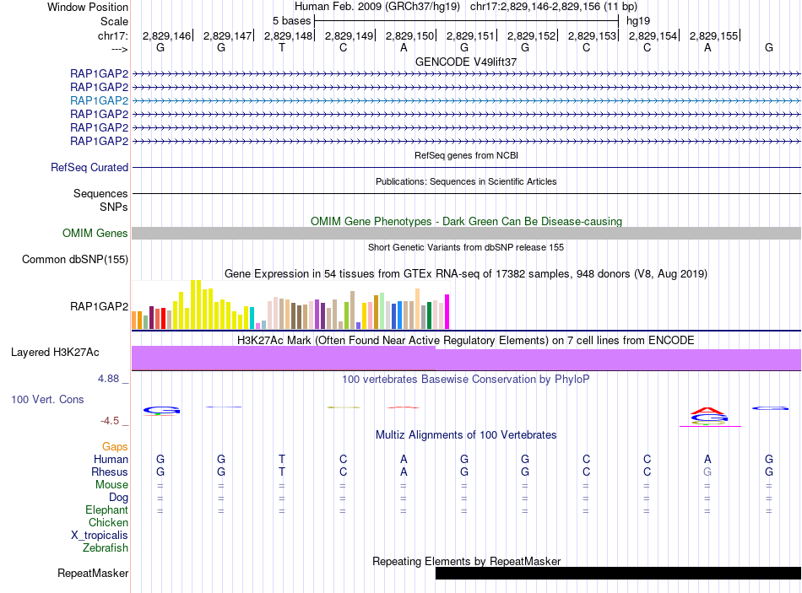Screen dimensions: 802x593
Task: Click the black RepeatMasker block
Action: click(618, 573)
